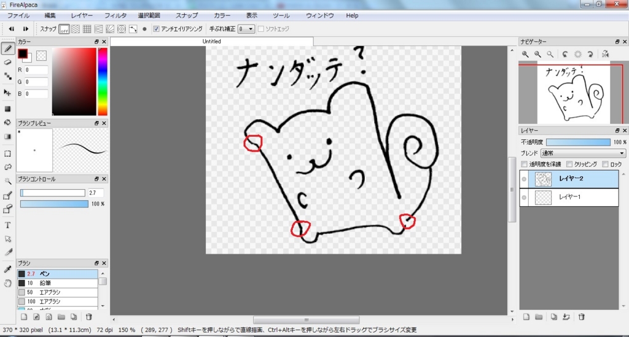Viewport: 629px width, 337px height.
Task: Toggle アンチエイリアシング checkbox
Action: coord(157,29)
